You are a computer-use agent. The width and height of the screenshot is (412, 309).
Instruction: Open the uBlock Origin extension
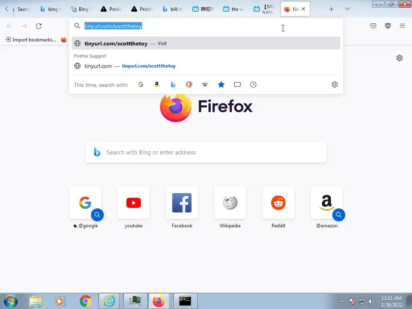tap(388, 26)
